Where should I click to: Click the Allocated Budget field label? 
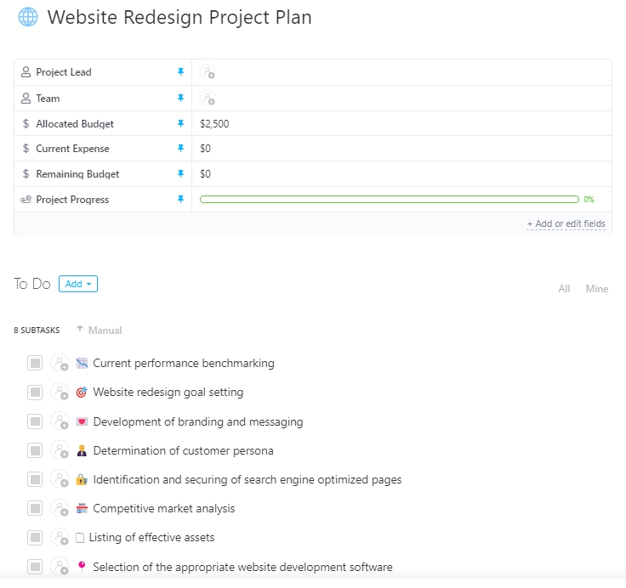(x=75, y=124)
